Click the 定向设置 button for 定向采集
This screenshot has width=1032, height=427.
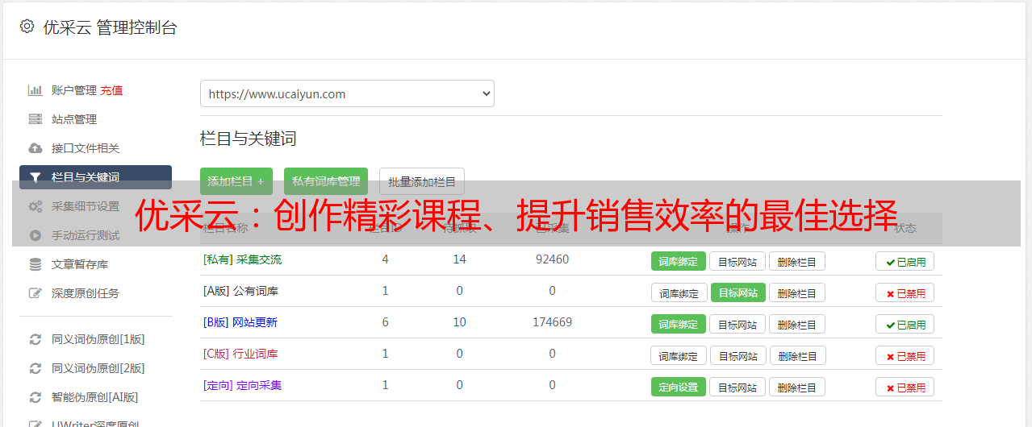click(x=679, y=387)
